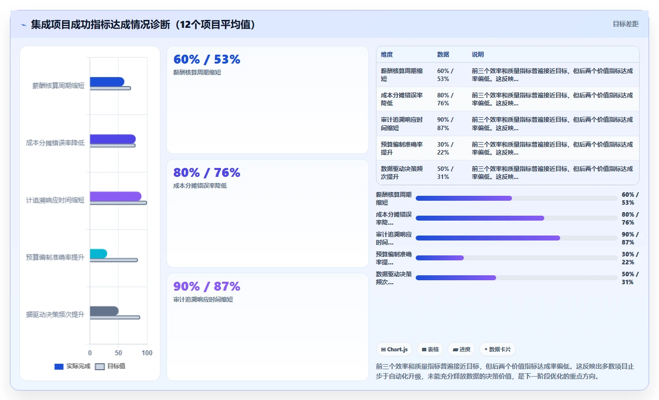Image resolution: width=659 pixels, height=400 pixels.
Task: Click the Chart.js tag
Action: click(x=394, y=349)
